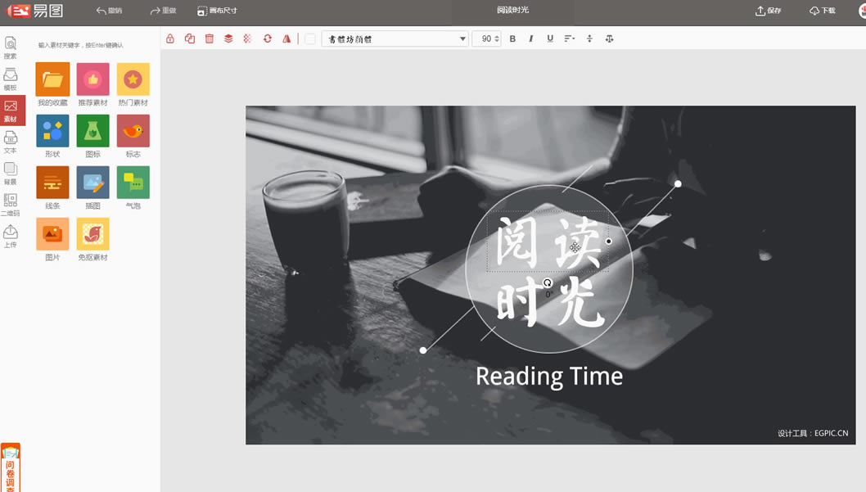The width and height of the screenshot is (866, 492).
Task: Switch to the 二维码 QR code tab
Action: tap(11, 205)
